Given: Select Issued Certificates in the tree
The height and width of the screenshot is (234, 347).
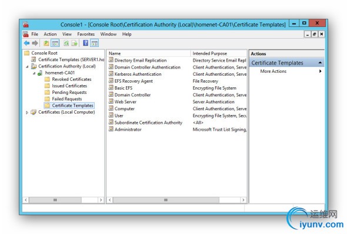Looking at the screenshot, I should (69, 86).
